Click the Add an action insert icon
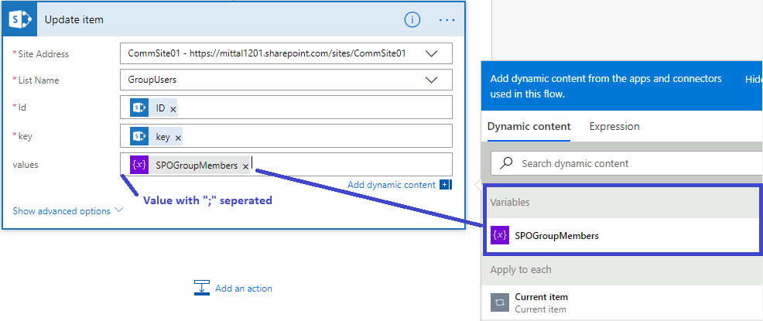The width and height of the screenshot is (763, 321). [202, 288]
